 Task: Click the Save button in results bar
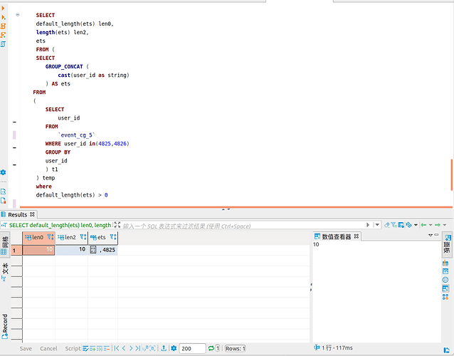pos(26,349)
